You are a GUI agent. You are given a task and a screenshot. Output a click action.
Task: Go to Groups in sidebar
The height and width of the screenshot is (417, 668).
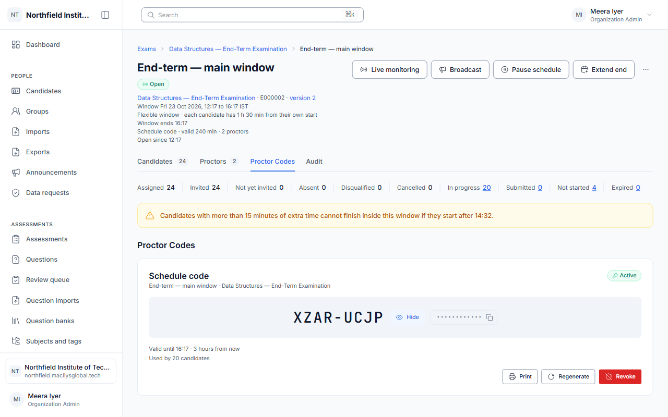coord(61,112)
